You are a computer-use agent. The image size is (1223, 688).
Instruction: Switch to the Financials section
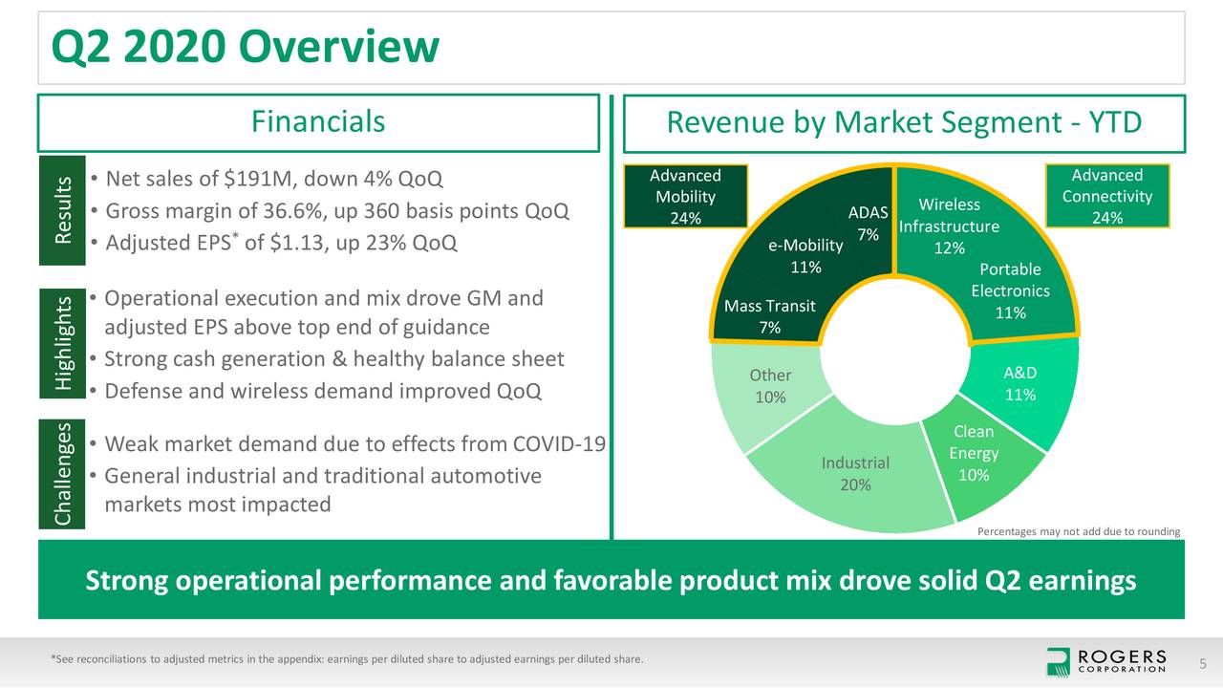tap(318, 122)
